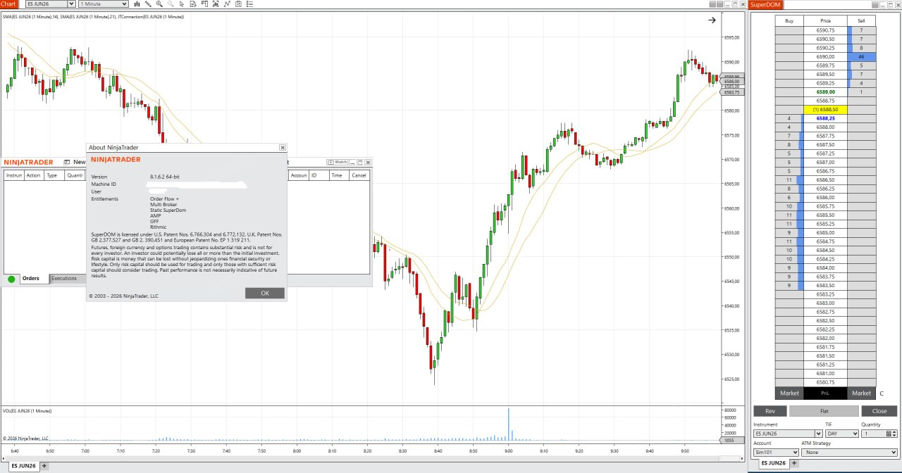Click the Rev button in SuperDOM
This screenshot has width=902, height=473.
770,411
